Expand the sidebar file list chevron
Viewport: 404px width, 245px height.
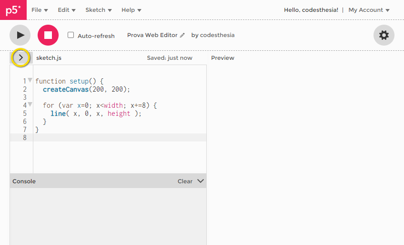20,57
